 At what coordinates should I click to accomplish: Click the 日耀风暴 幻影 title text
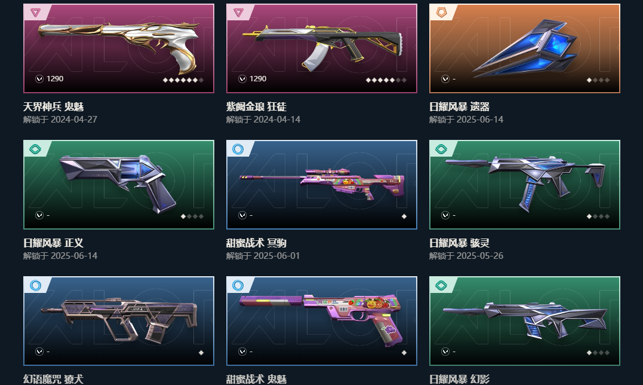[459, 379]
